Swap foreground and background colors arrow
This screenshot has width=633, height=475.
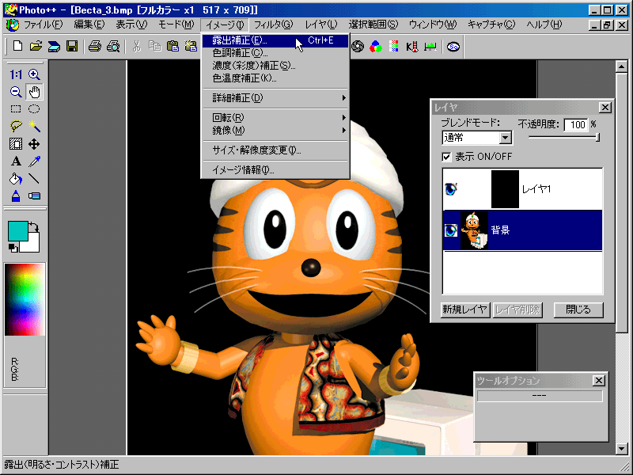34,226
